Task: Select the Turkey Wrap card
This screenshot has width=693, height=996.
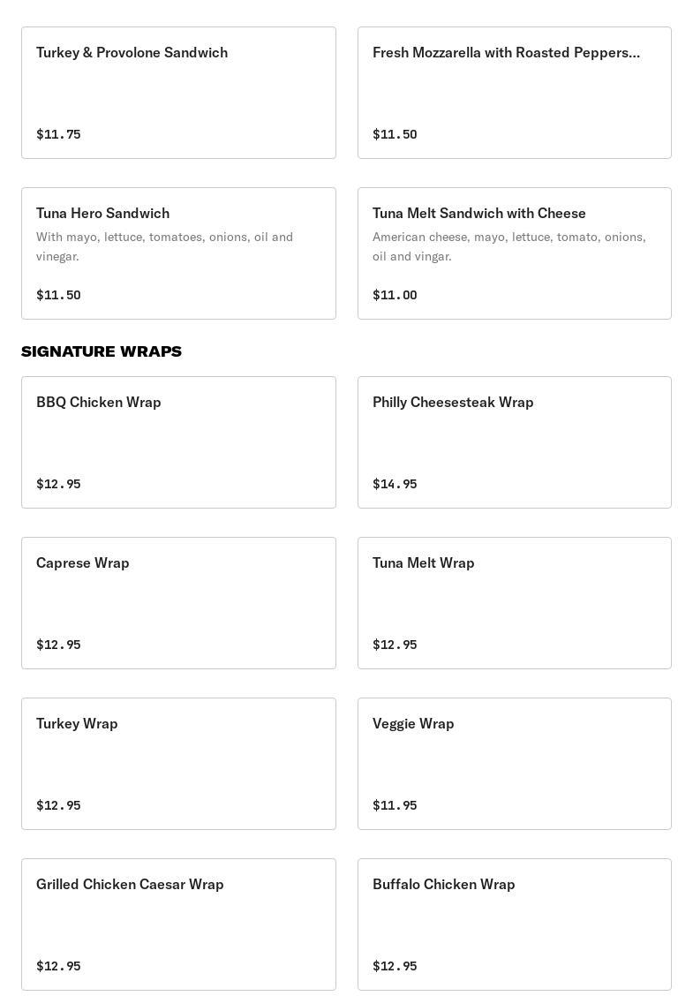Action: tap(178, 764)
